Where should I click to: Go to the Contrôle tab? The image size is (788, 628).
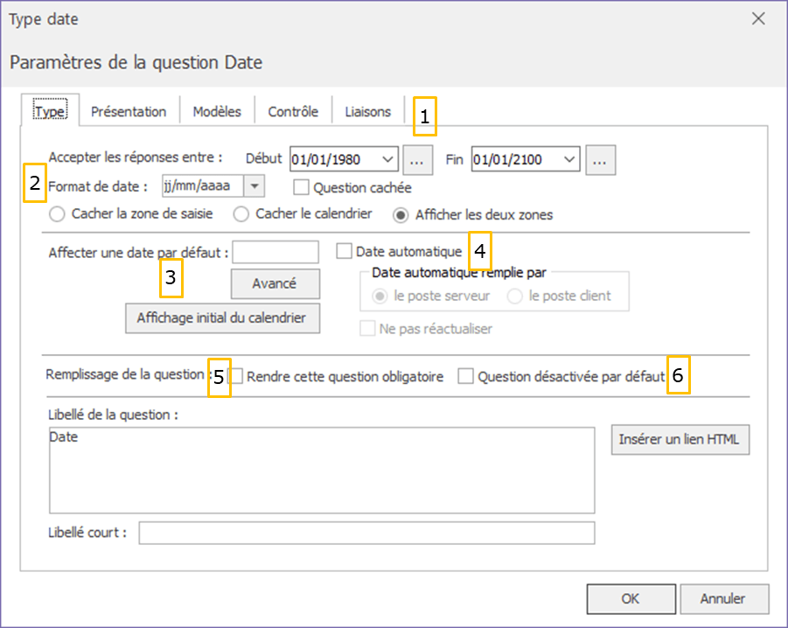(x=293, y=112)
